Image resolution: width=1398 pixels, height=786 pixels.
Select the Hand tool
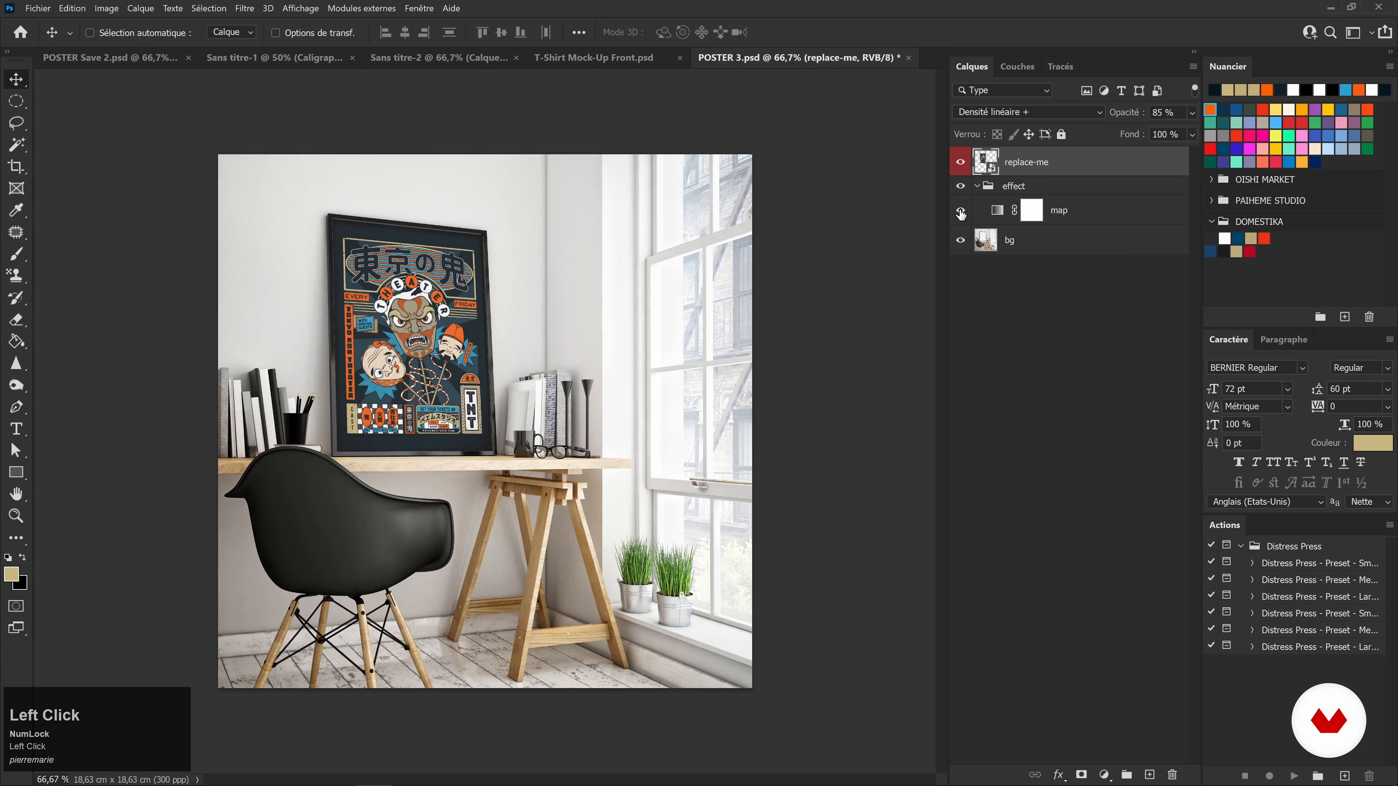pyautogui.click(x=16, y=494)
